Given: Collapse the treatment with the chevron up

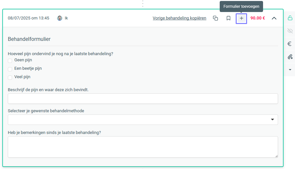Looking at the screenshot, I should pyautogui.click(x=274, y=18).
